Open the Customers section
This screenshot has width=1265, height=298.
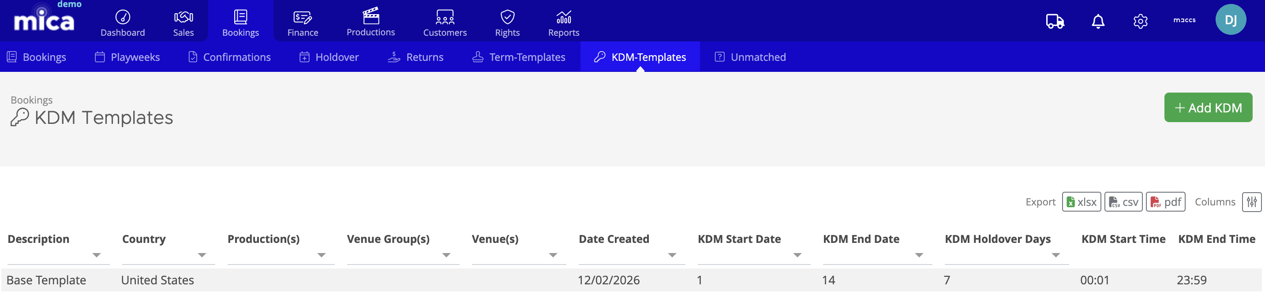pyautogui.click(x=445, y=23)
